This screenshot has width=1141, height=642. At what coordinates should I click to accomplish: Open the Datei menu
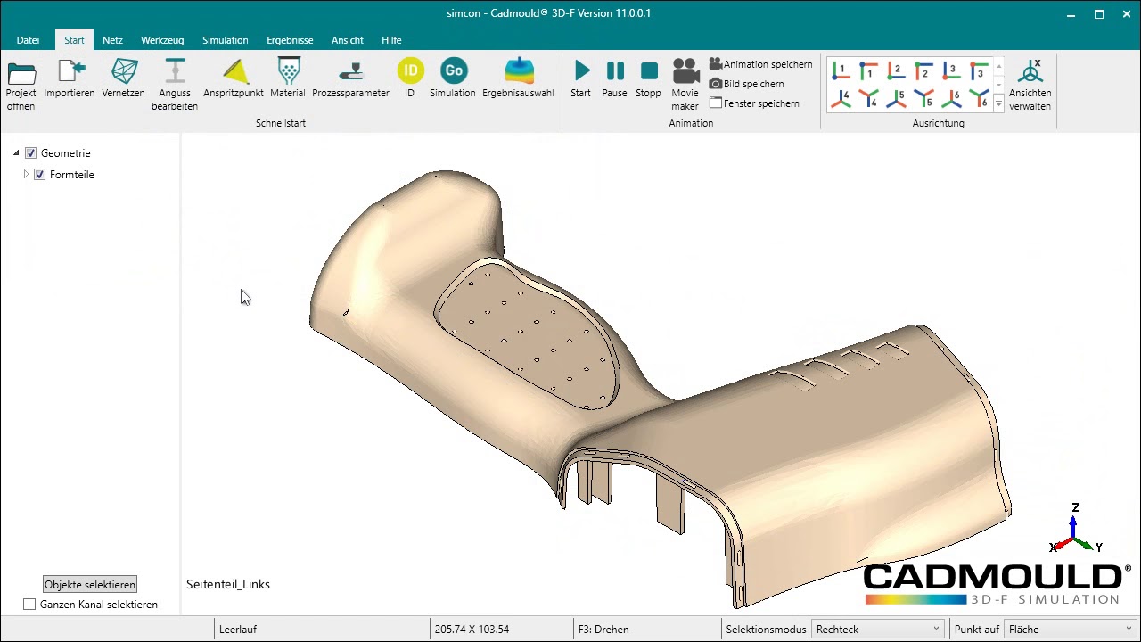pyautogui.click(x=28, y=40)
